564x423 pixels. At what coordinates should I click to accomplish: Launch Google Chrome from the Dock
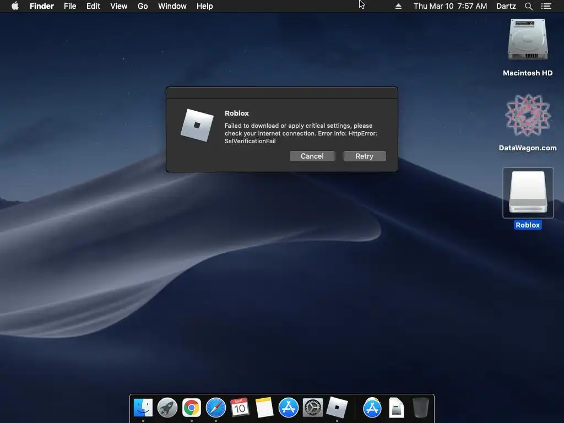(x=191, y=408)
